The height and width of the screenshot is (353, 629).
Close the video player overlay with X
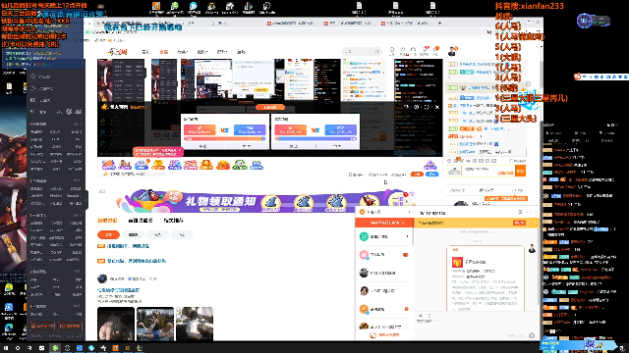coord(436,107)
